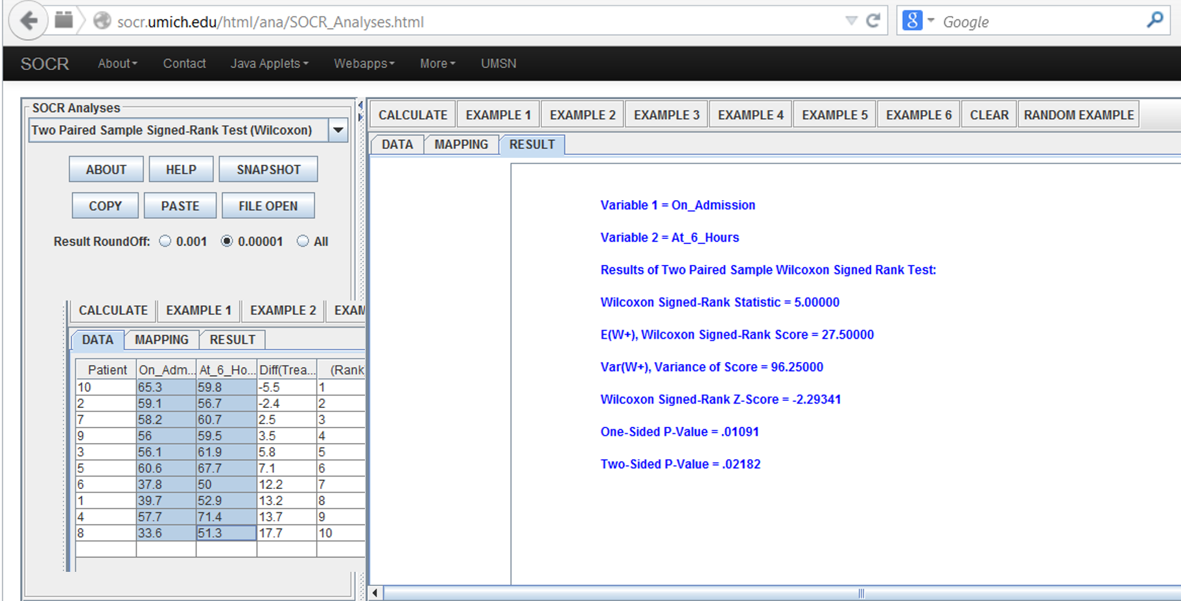
Task: Click the PASTE button
Action: pyautogui.click(x=180, y=206)
